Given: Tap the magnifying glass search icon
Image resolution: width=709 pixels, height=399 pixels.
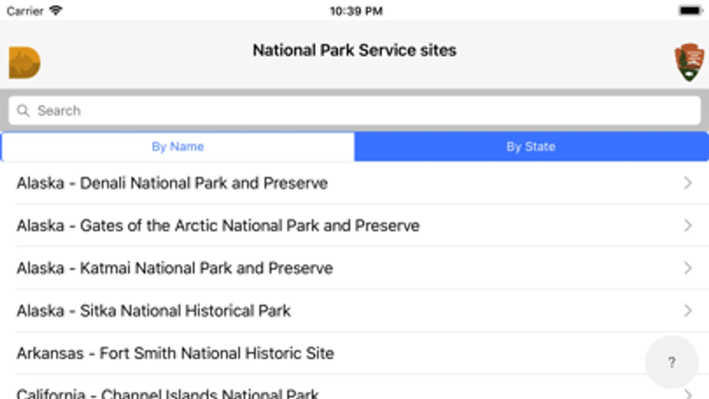Looking at the screenshot, I should (23, 110).
